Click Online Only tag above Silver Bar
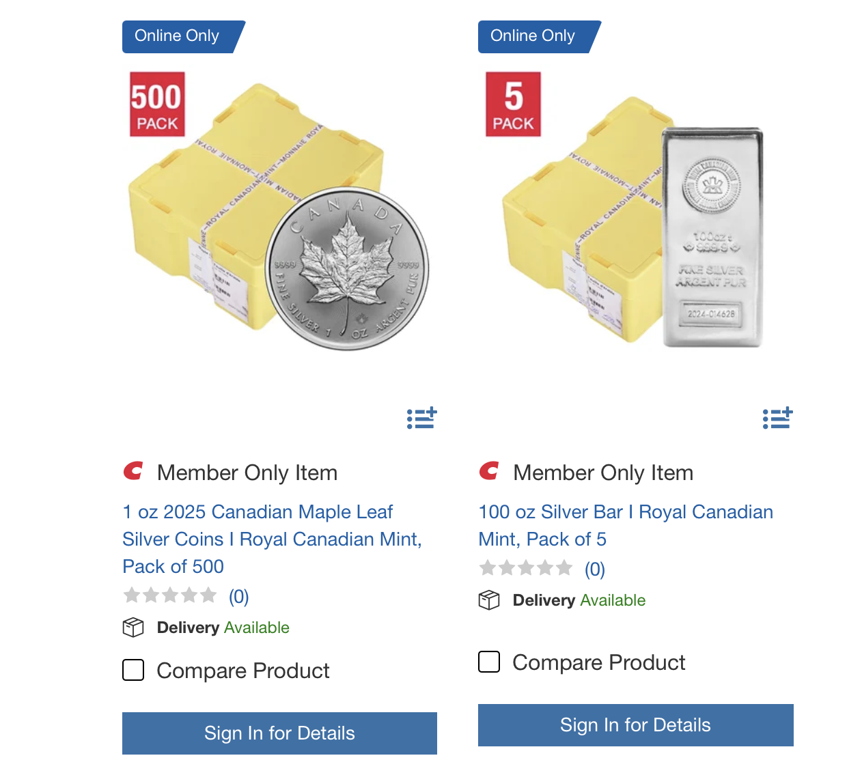The image size is (862, 773). coord(533,36)
